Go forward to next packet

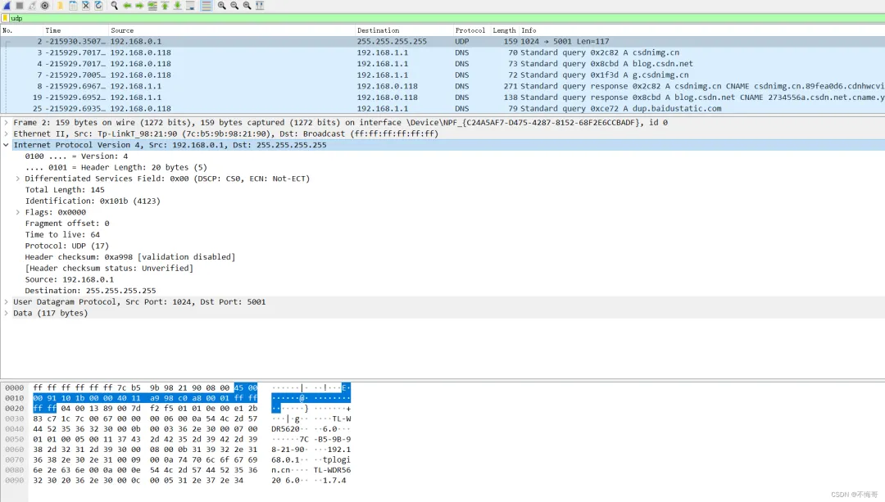[x=139, y=5]
